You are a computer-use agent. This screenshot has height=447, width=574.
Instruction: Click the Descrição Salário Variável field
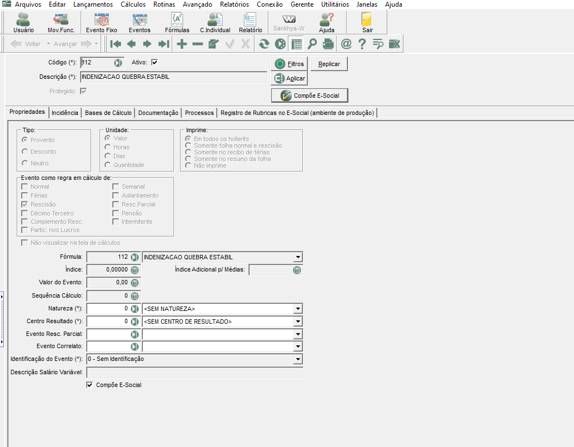click(x=194, y=373)
